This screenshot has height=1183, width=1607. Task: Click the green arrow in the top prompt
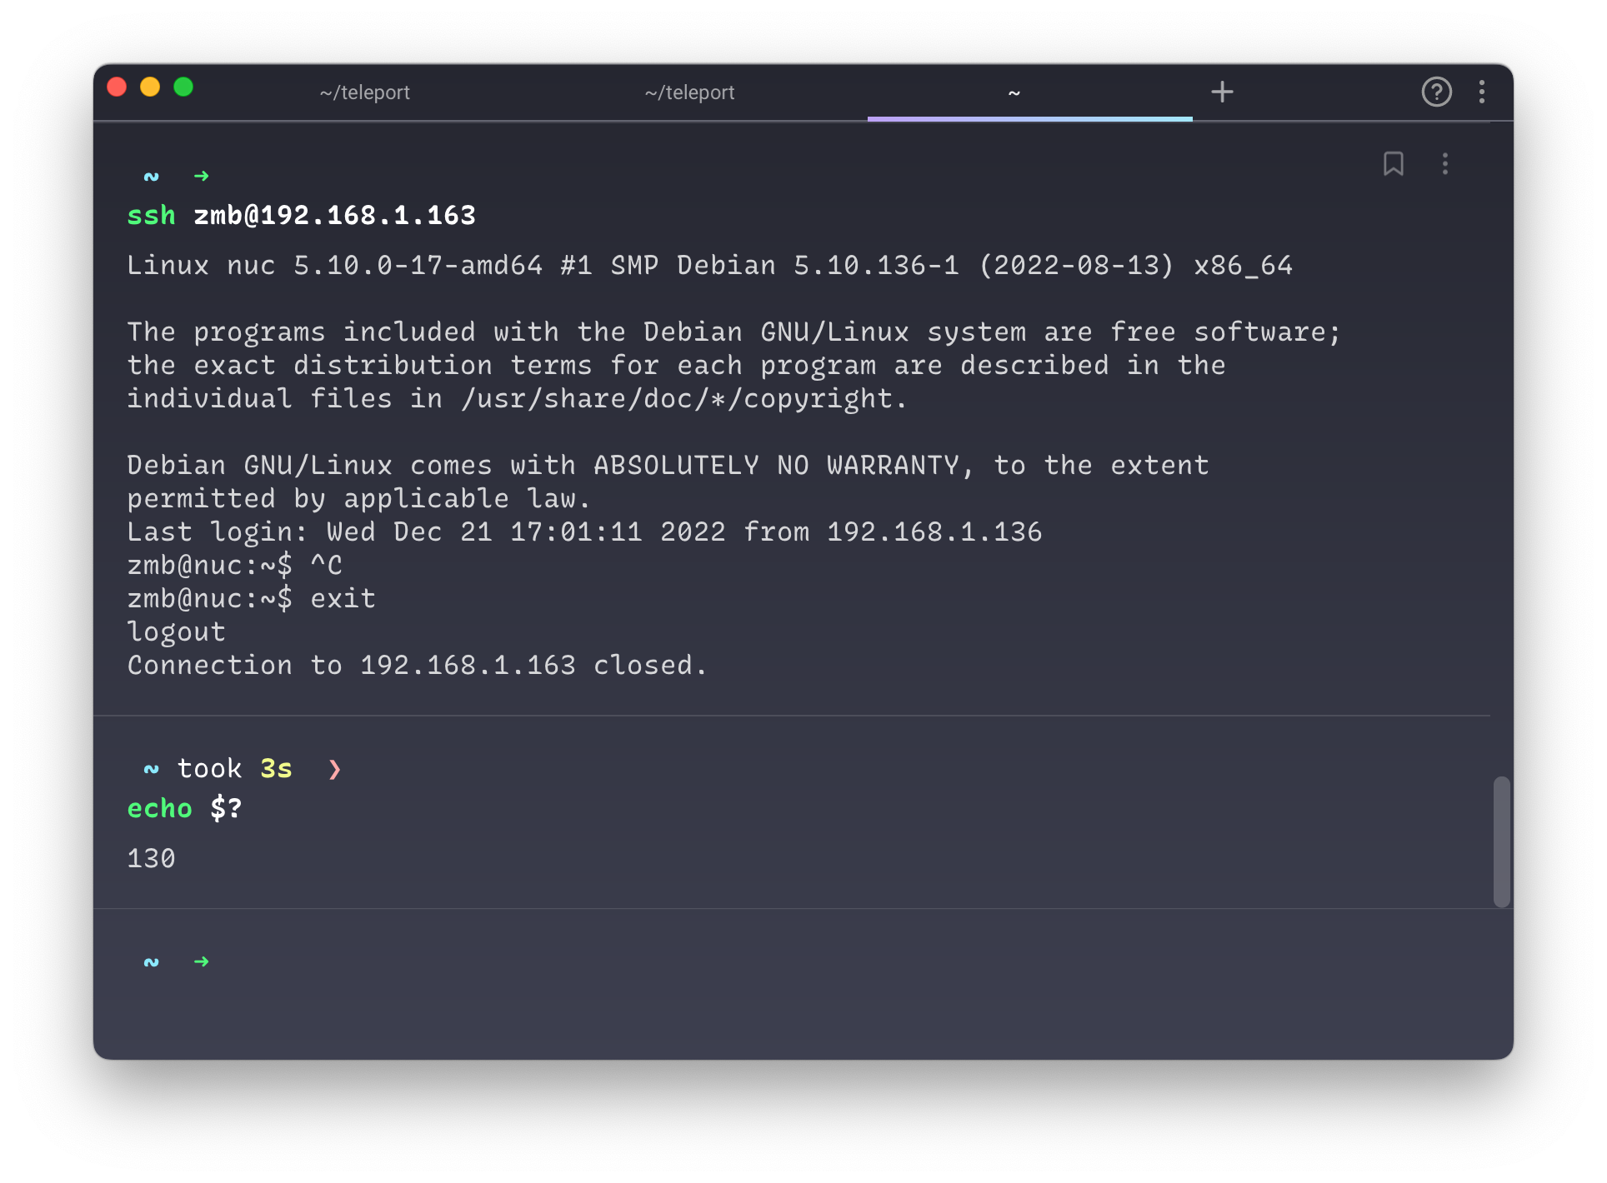(x=202, y=176)
